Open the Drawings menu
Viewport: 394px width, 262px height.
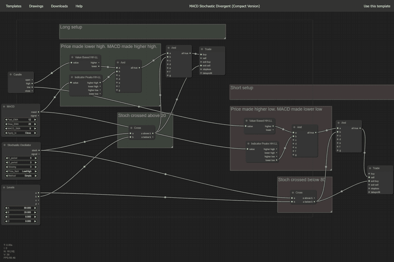pyautogui.click(x=36, y=6)
